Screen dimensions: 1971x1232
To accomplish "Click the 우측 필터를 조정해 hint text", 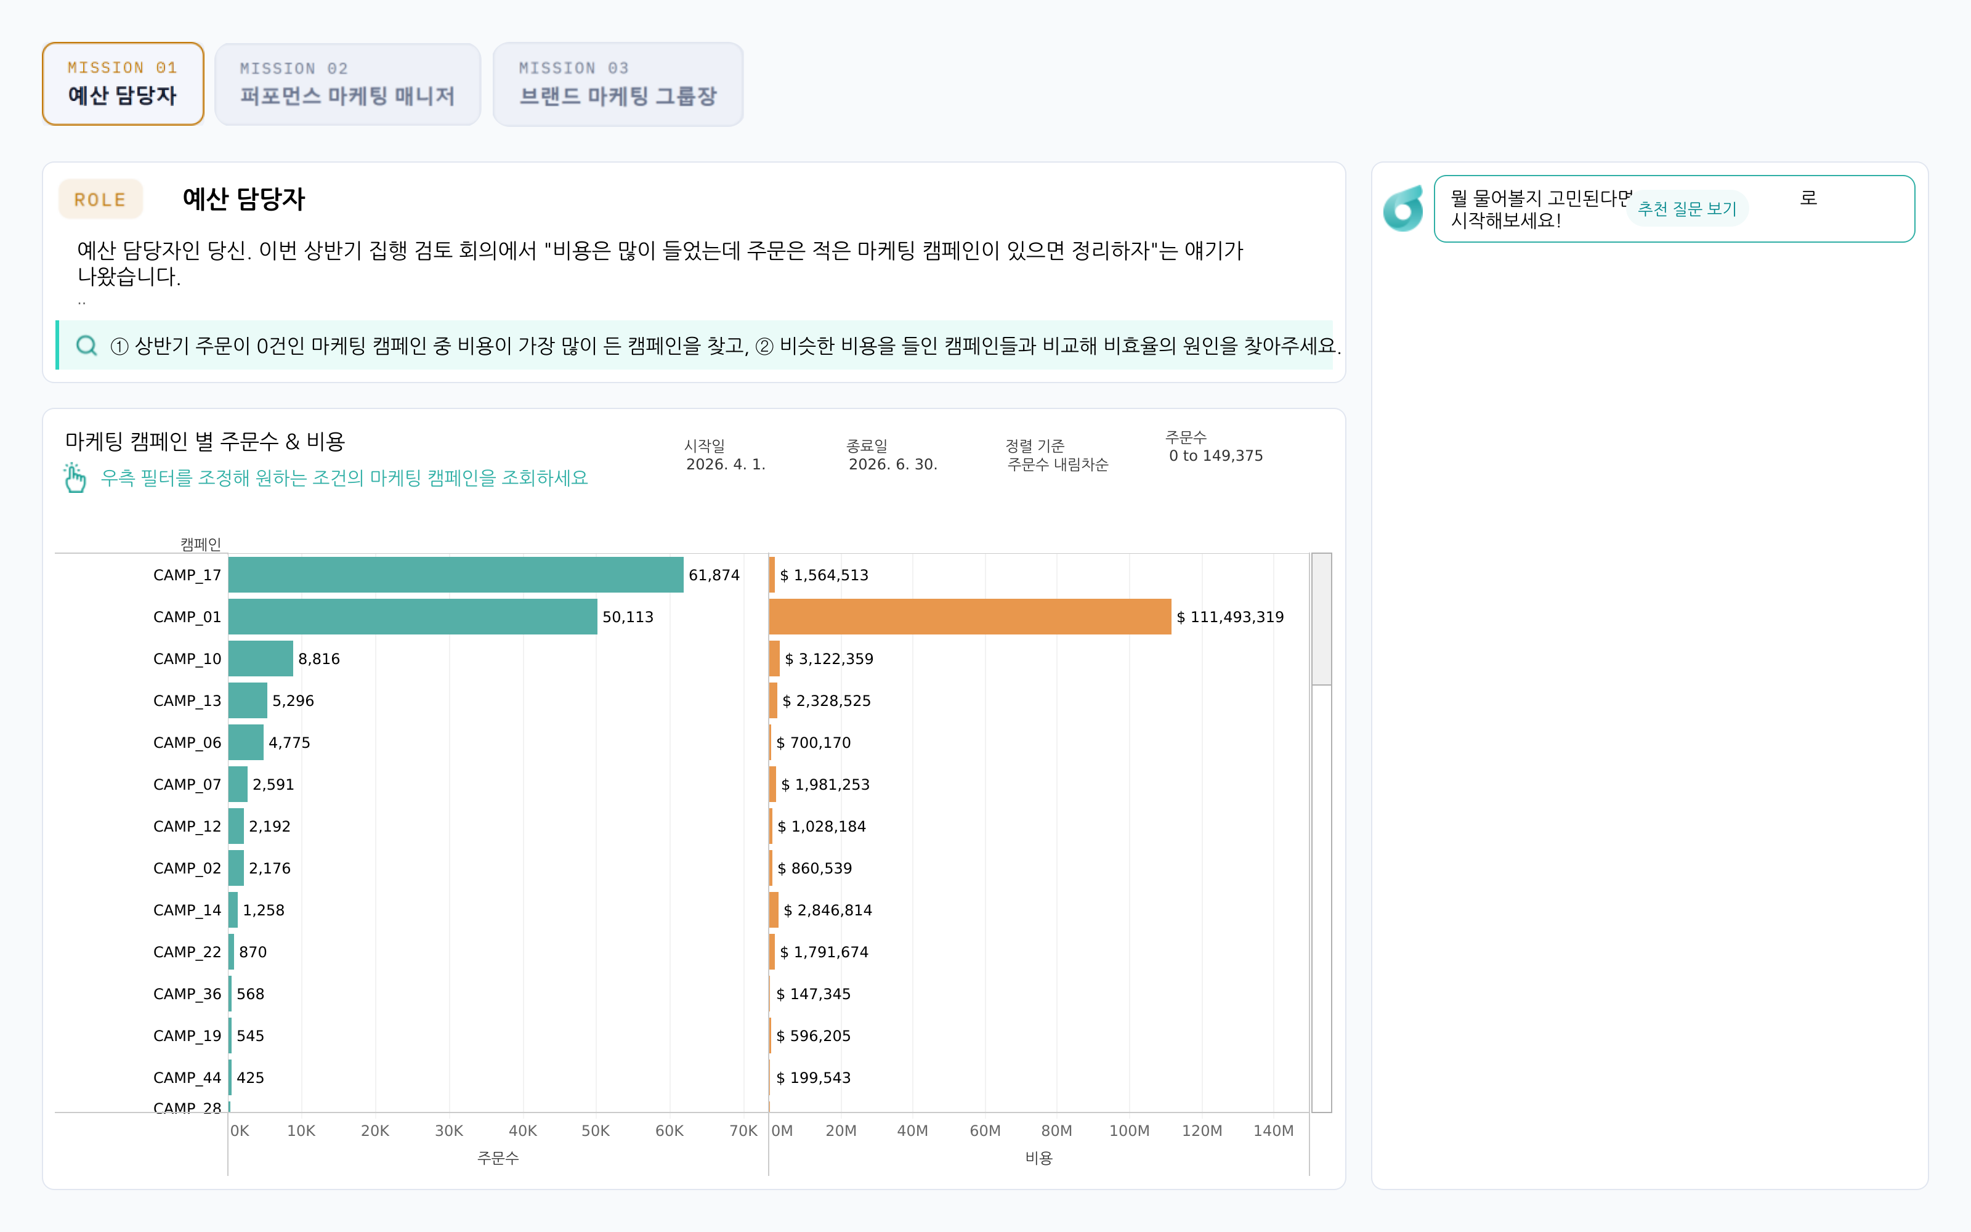I will (344, 477).
